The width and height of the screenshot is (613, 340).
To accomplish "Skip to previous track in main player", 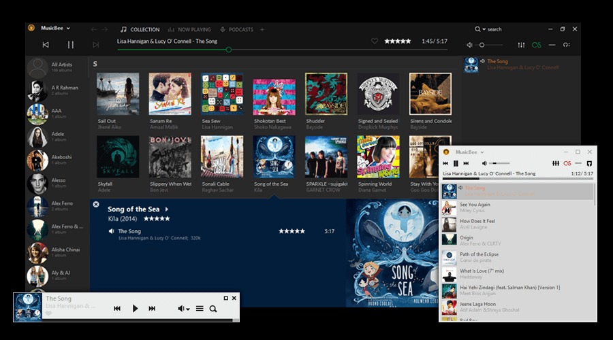I will click(46, 45).
